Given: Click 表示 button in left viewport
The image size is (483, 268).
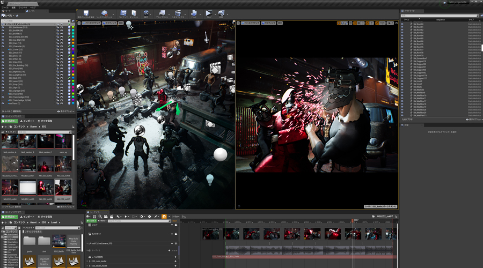Looking at the screenshot, I should coord(121,23).
